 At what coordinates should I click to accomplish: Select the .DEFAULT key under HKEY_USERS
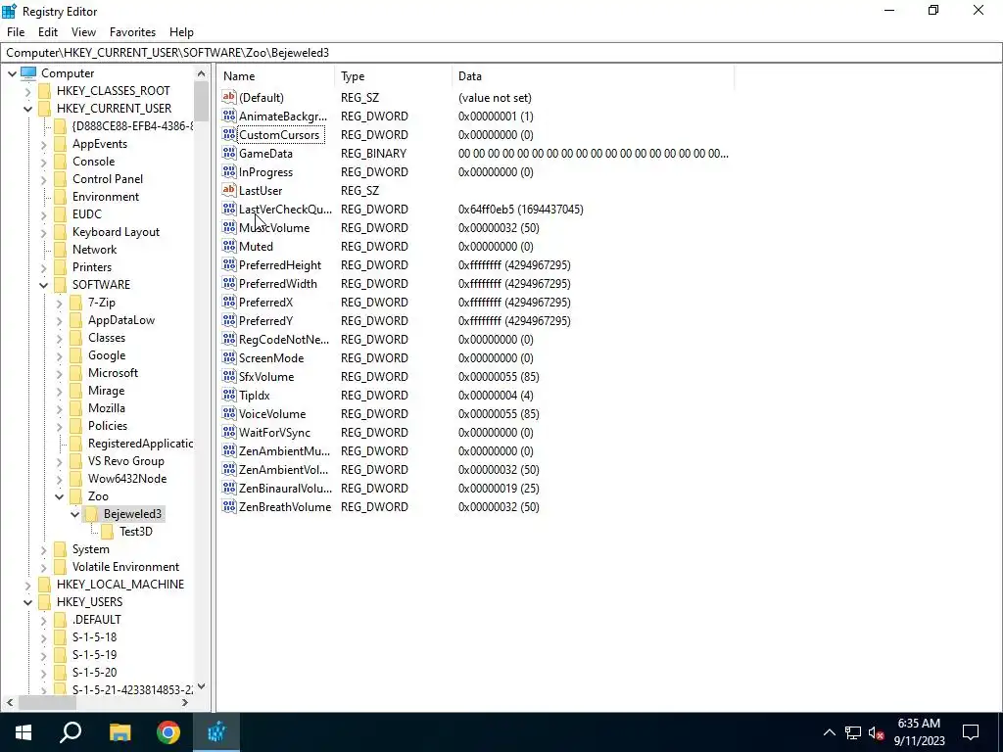coord(96,620)
